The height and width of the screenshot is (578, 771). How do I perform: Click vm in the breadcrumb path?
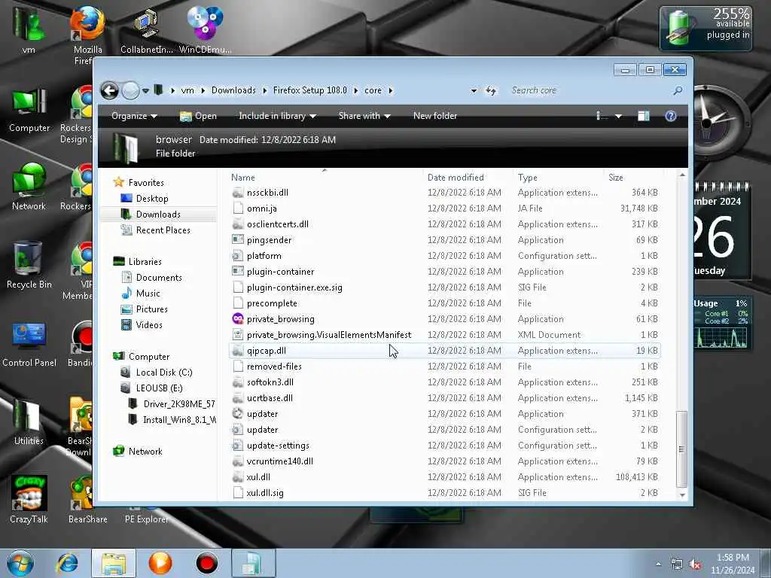coord(187,90)
